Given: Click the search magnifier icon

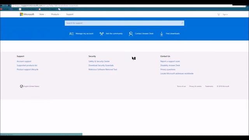Looking at the screenshot, I should pyautogui.click(x=182, y=23).
